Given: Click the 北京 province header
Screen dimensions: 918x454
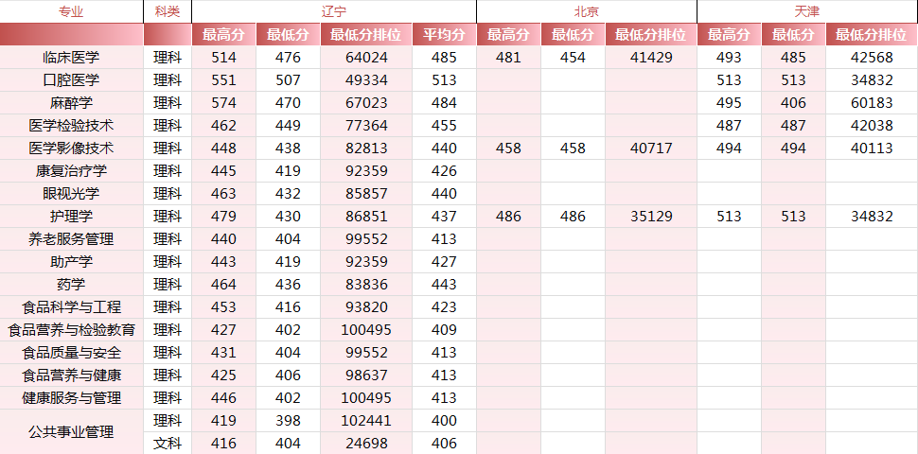Looking at the screenshot, I should (x=586, y=11).
